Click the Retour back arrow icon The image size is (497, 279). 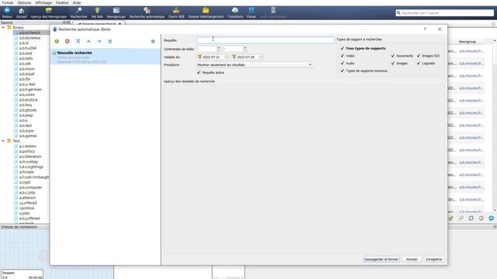click(x=7, y=10)
